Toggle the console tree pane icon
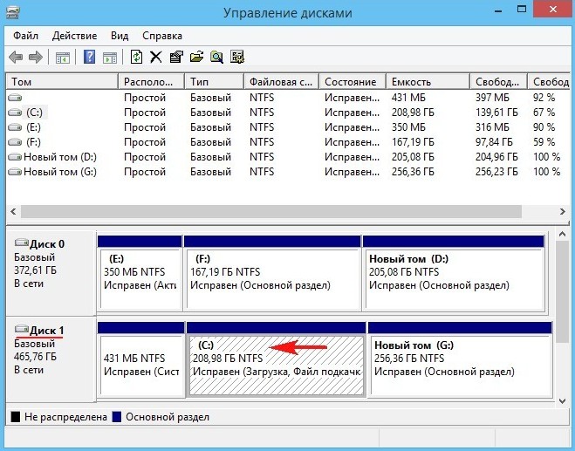575x451 pixels. [x=63, y=58]
